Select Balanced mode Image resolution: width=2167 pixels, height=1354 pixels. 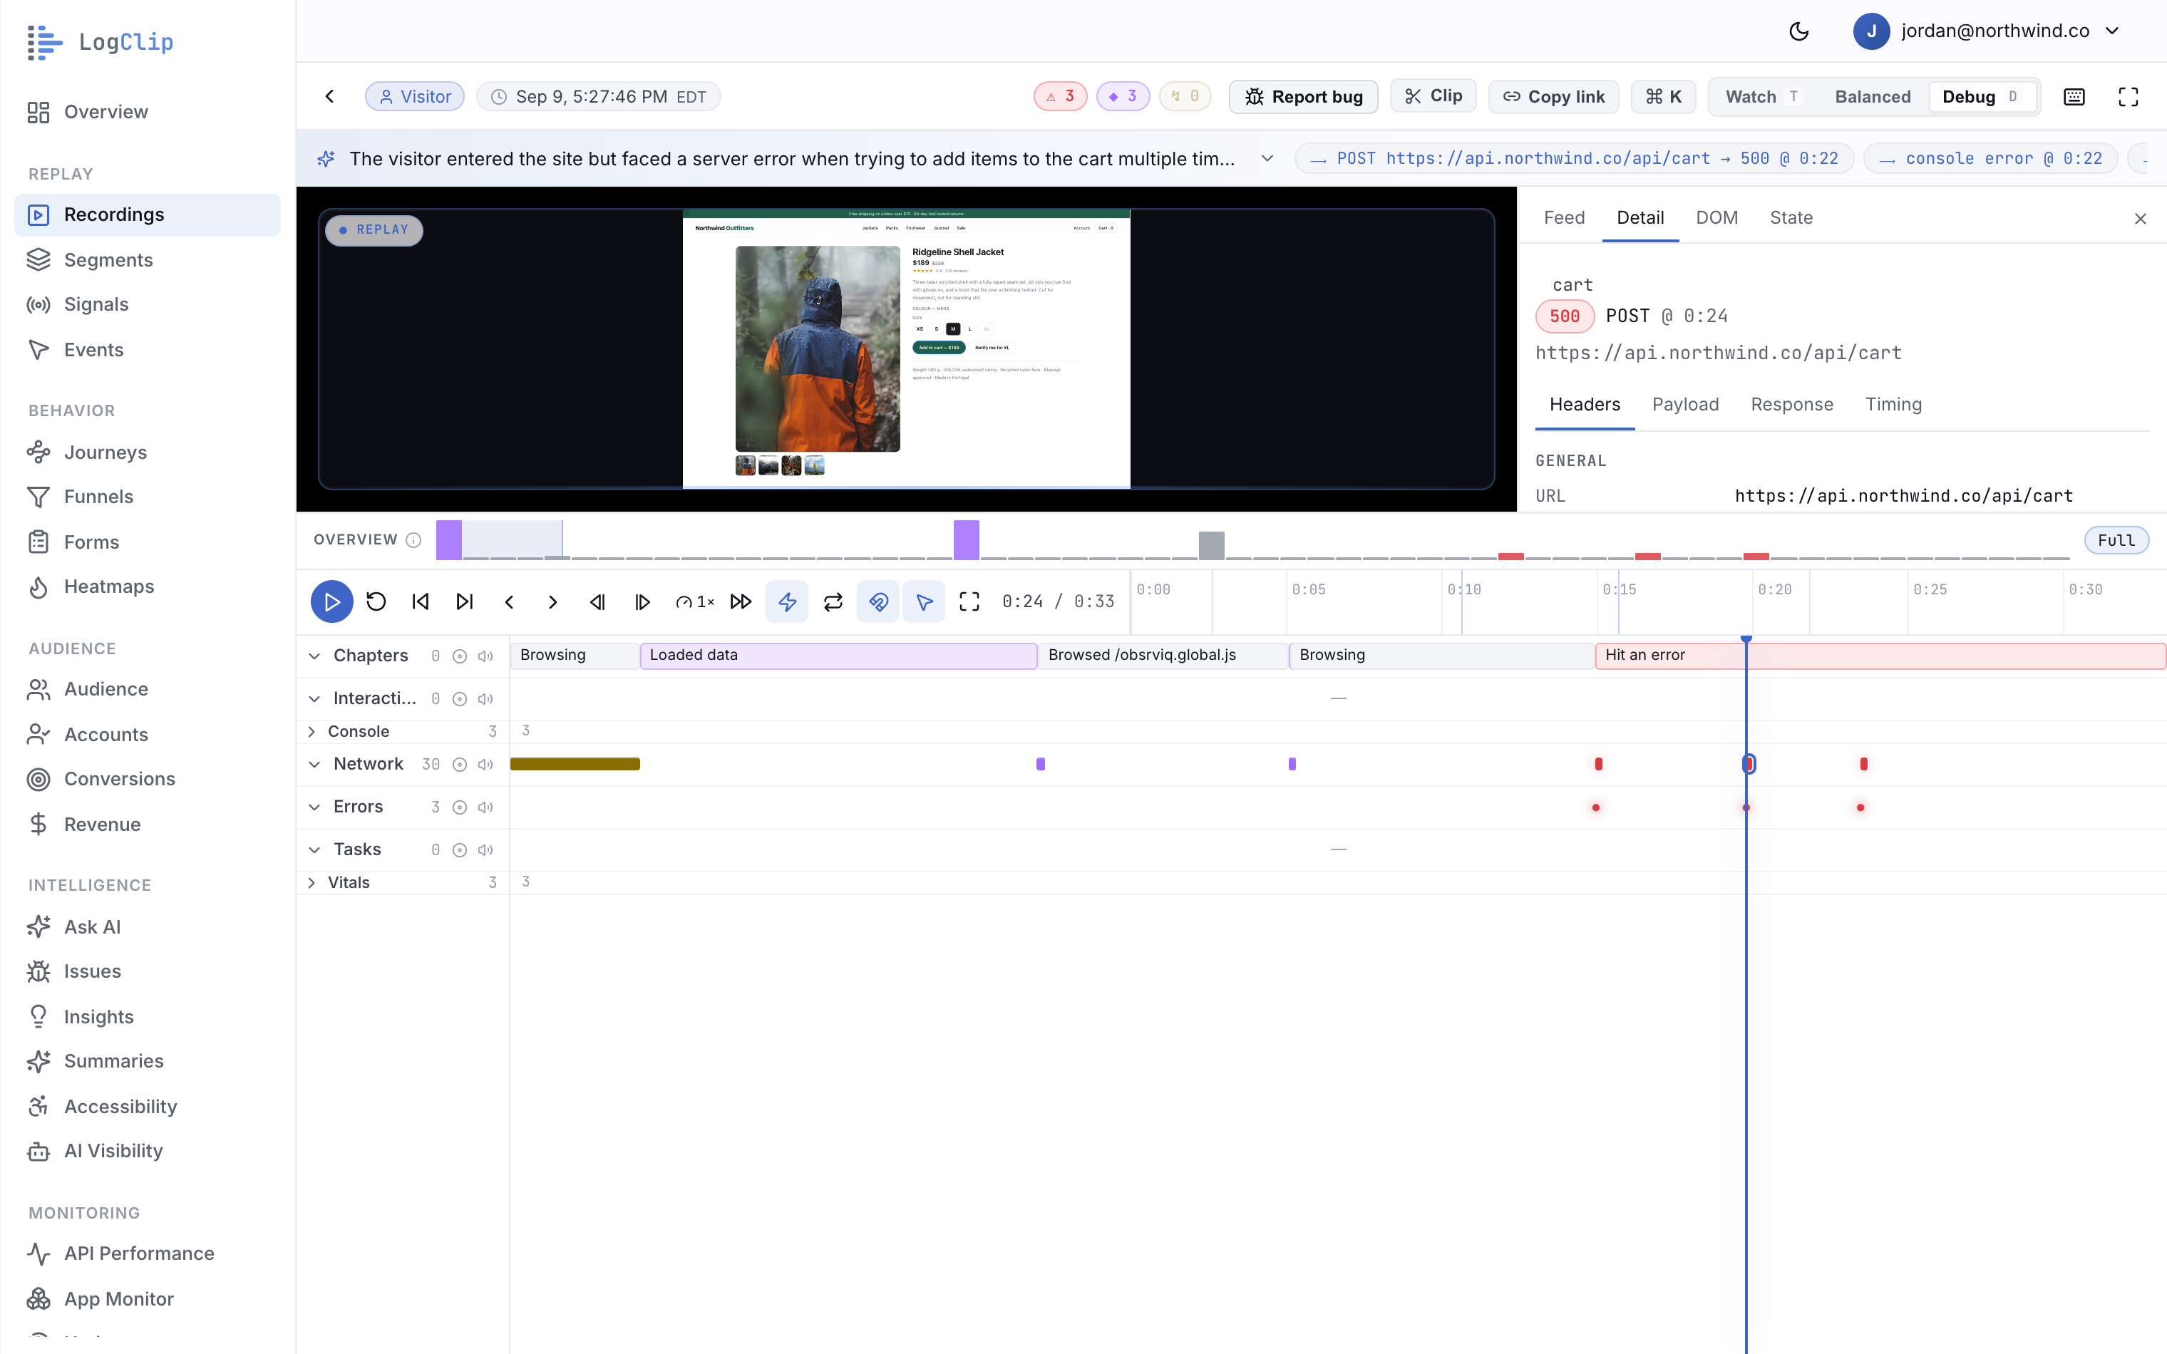(1873, 97)
